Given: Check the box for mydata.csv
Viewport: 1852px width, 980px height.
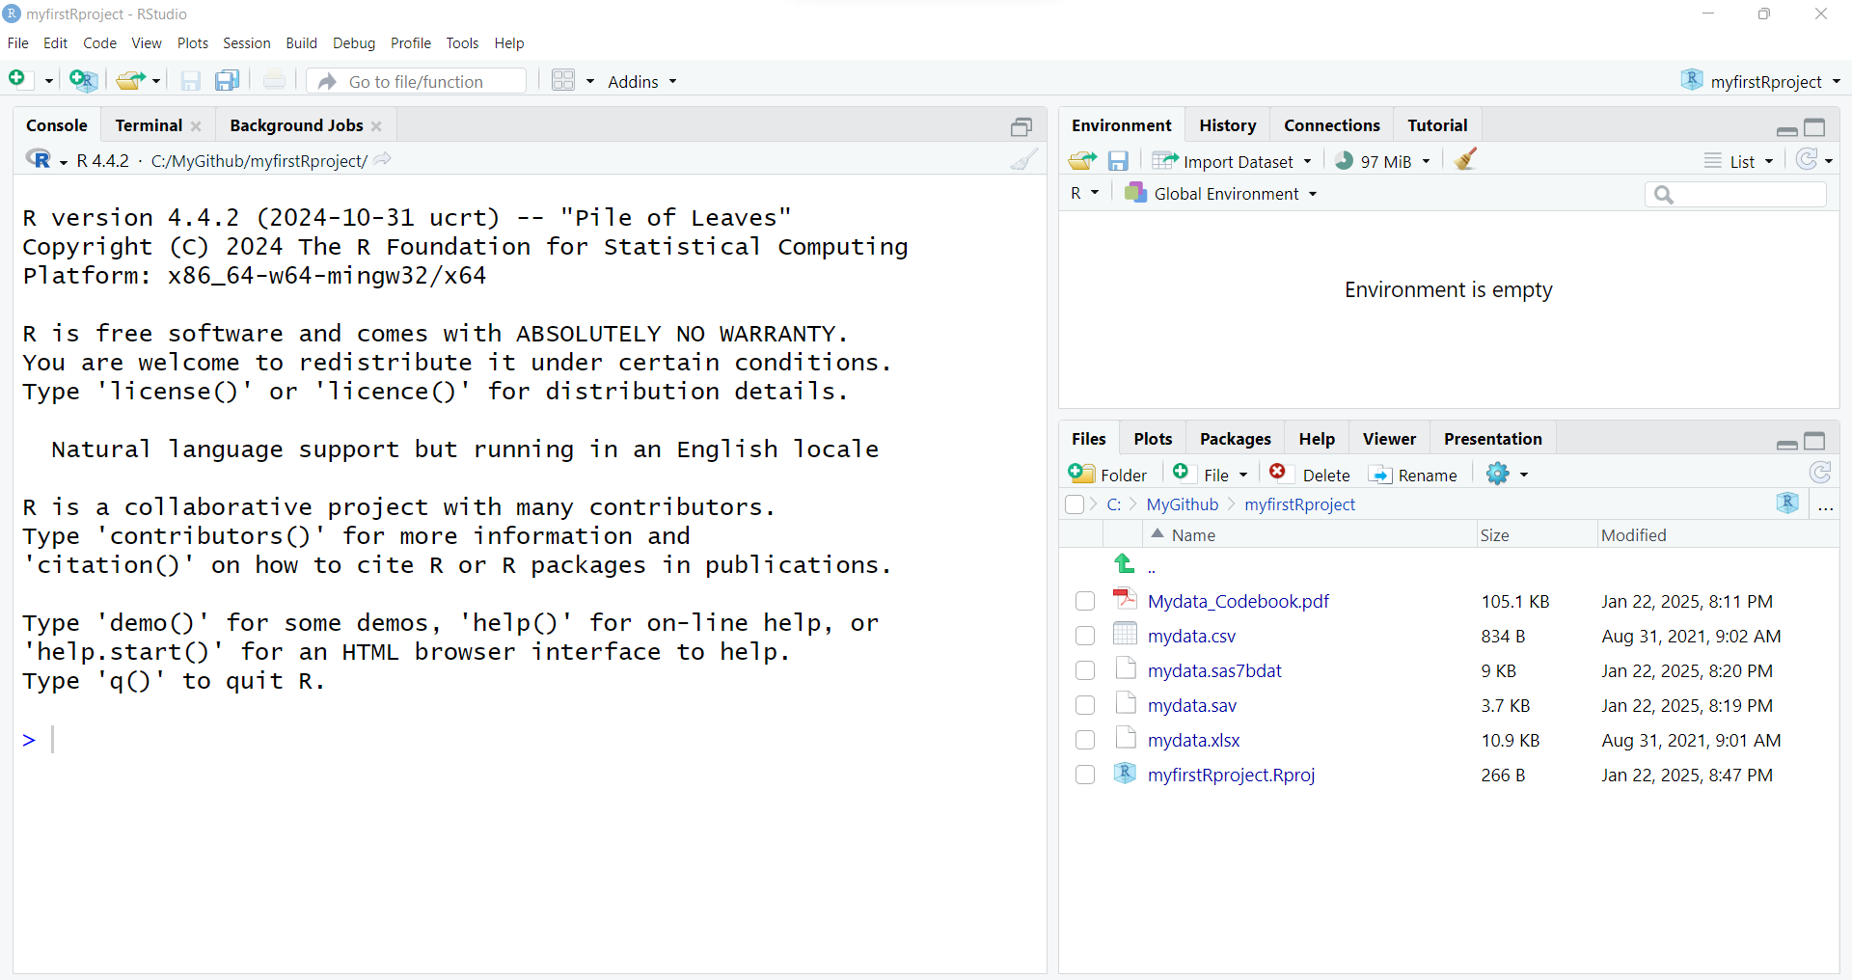Looking at the screenshot, I should 1085,636.
